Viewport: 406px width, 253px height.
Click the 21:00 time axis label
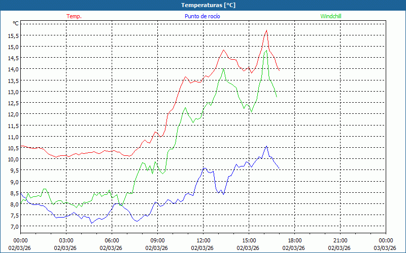pos(340,240)
